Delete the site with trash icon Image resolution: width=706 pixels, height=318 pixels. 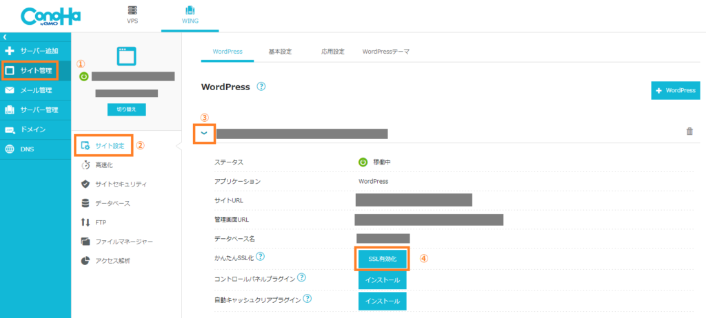tap(689, 131)
